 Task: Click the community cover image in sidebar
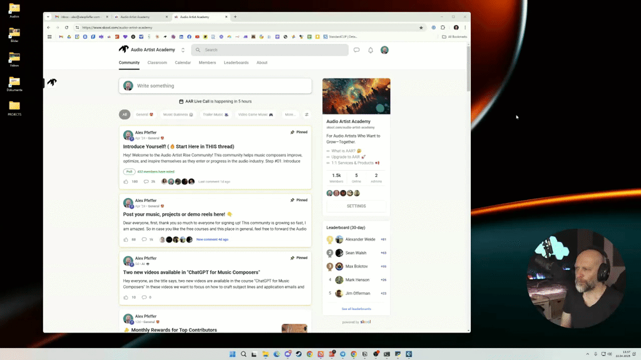356,96
